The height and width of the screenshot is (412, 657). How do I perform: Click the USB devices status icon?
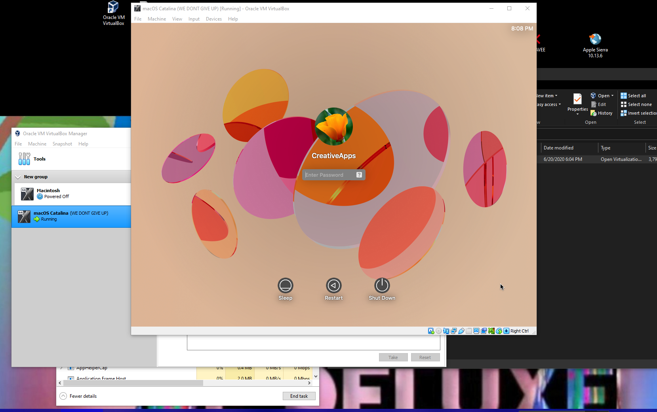(461, 331)
